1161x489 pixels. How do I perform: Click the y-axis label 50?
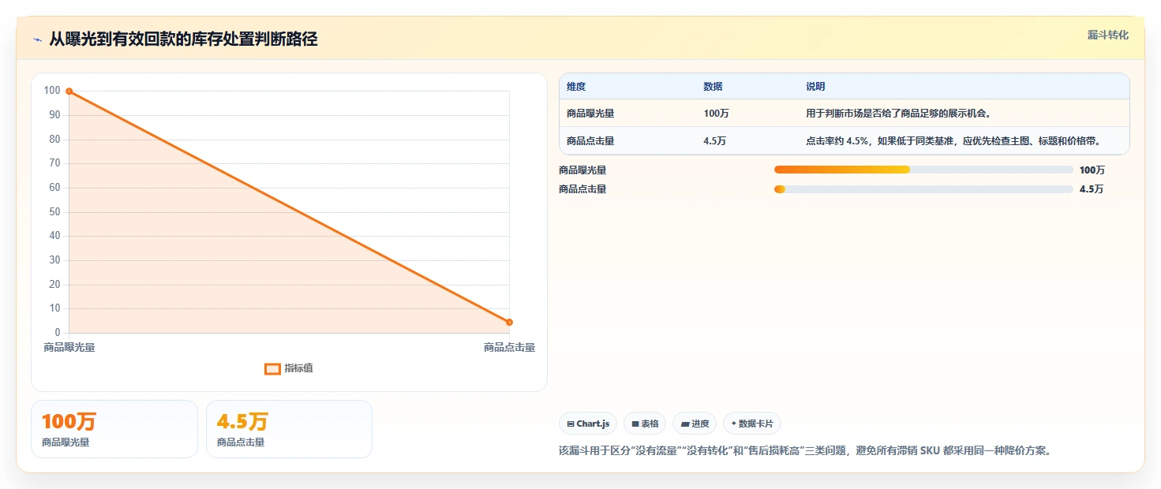coord(55,211)
